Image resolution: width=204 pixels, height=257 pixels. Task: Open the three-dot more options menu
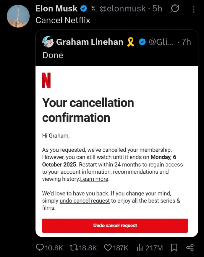(x=194, y=9)
